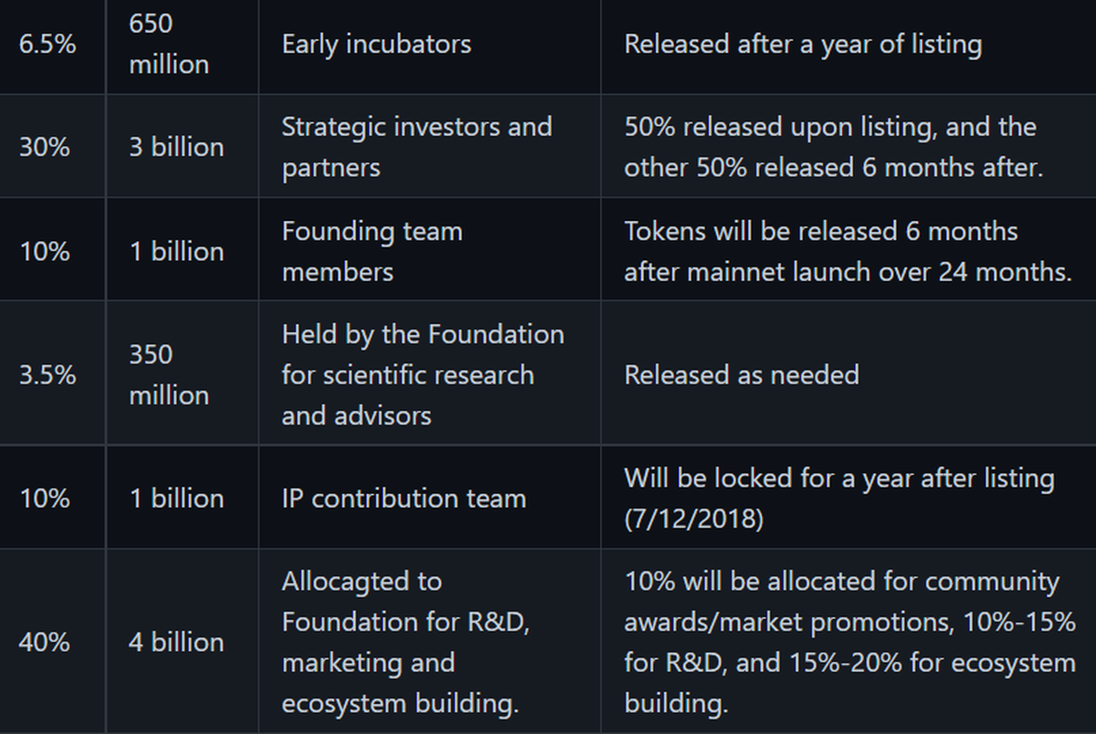This screenshot has height=734, width=1096.
Task: Click 'Strategic investors and partners' cell
Action: click(x=416, y=147)
